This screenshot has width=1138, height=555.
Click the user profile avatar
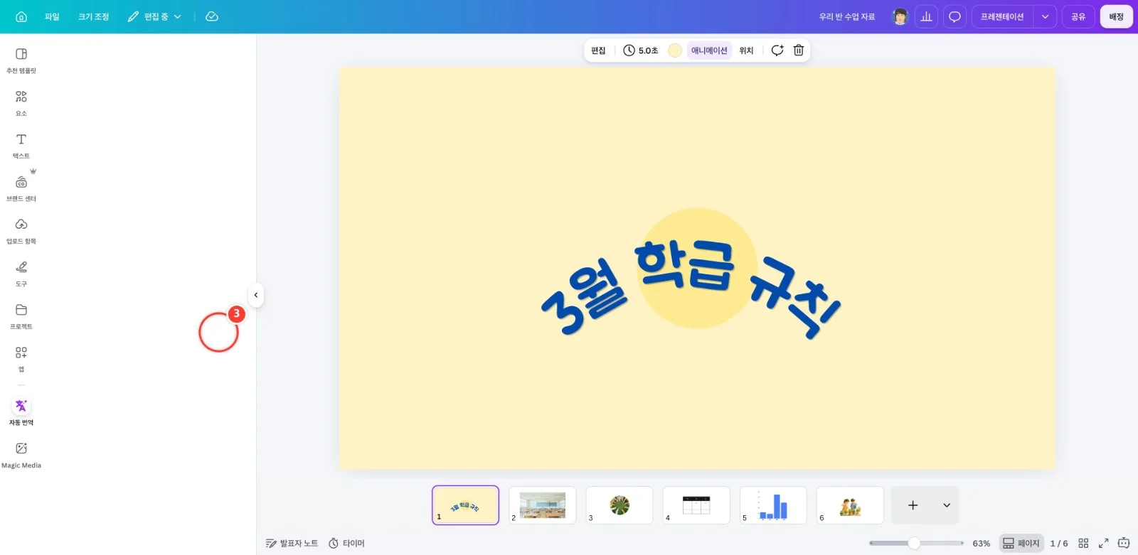tap(900, 16)
